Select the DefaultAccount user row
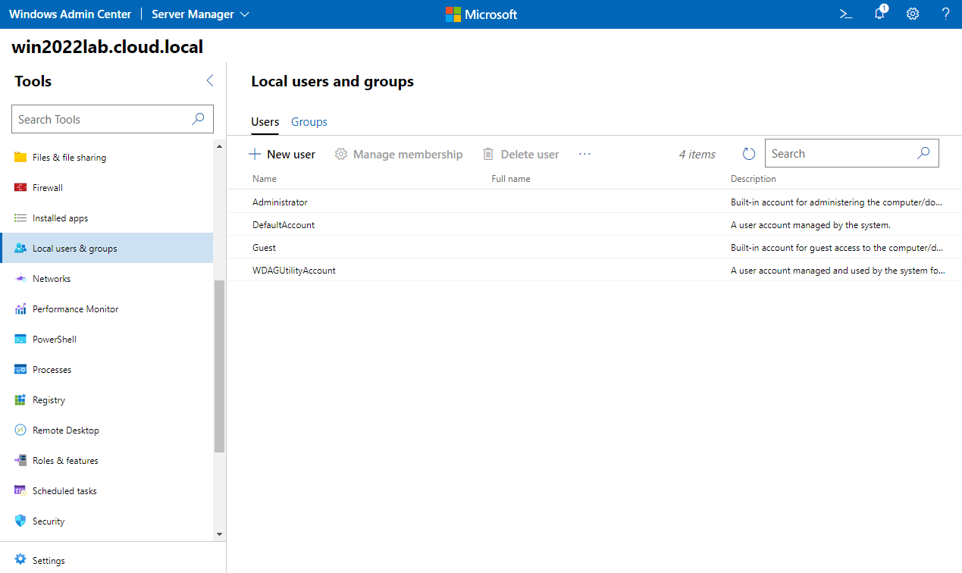The image size is (962, 573). pos(594,225)
